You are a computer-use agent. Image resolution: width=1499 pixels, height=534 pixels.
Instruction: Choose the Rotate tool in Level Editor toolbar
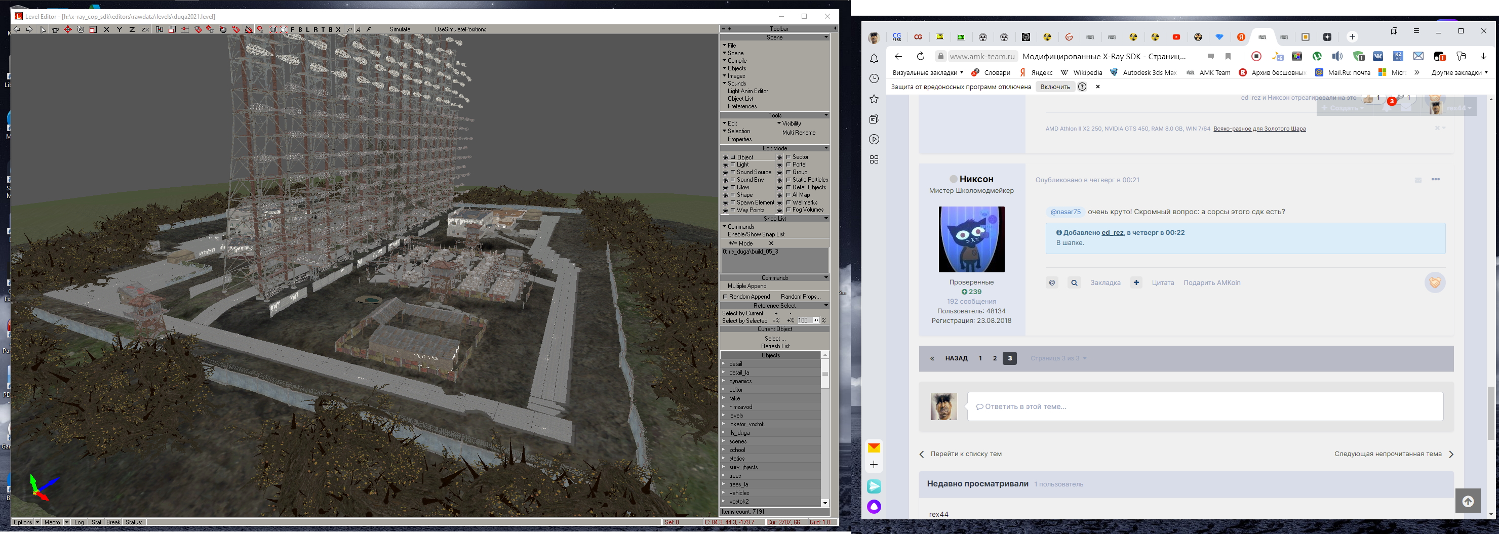click(x=81, y=30)
